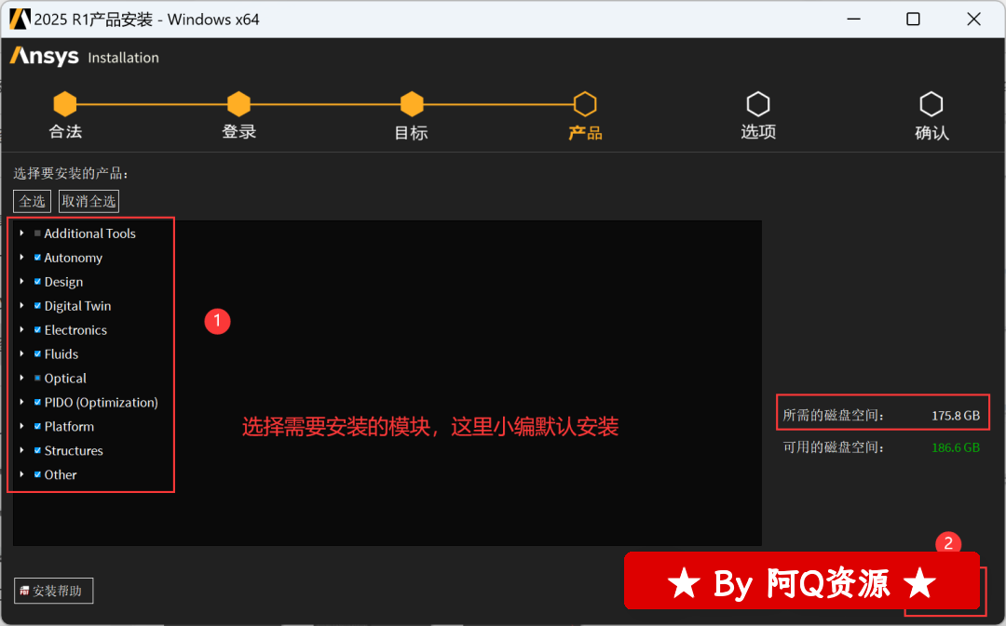Image resolution: width=1006 pixels, height=626 pixels.
Task: Expand the Structures tree node
Action: (21, 450)
